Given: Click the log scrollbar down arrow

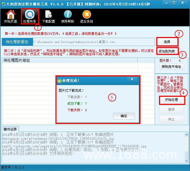Looking at the screenshot, I should pos(186,161).
